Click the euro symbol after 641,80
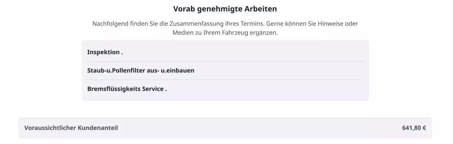Screen dimensions: 453x144 pos(424,128)
